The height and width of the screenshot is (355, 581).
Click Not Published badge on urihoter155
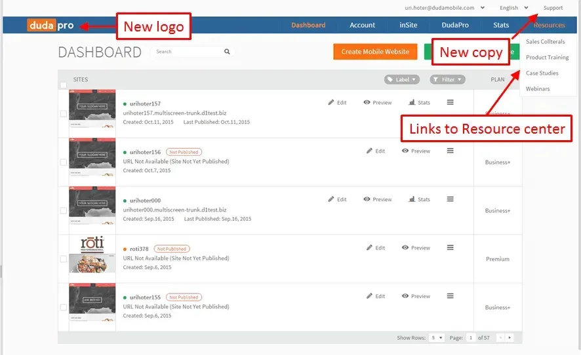184,297
